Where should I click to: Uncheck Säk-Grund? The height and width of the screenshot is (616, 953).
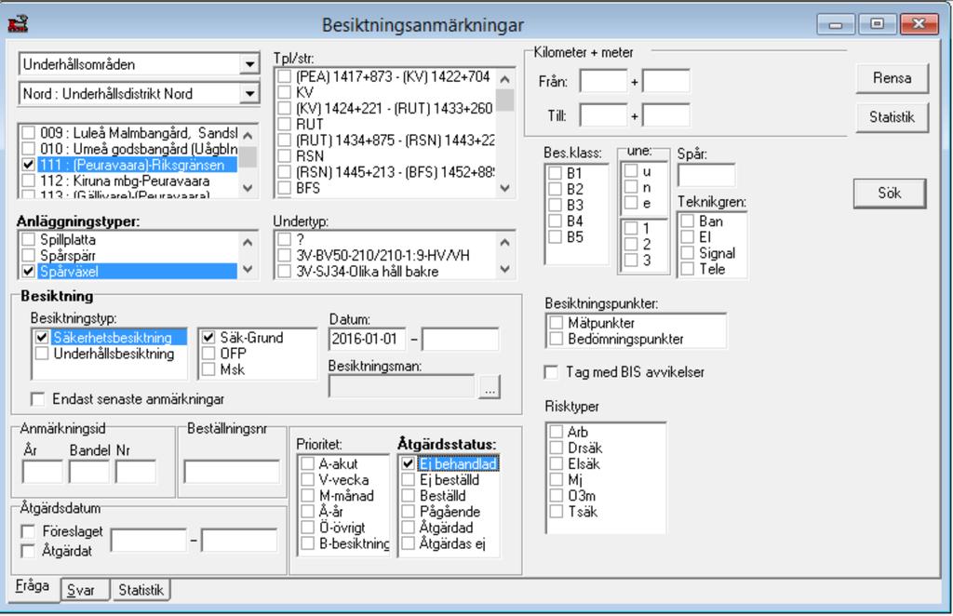(208, 337)
